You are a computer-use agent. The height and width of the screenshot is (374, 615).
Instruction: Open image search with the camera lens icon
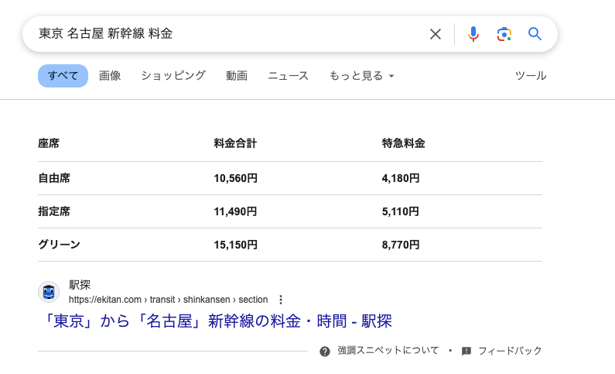click(x=504, y=34)
